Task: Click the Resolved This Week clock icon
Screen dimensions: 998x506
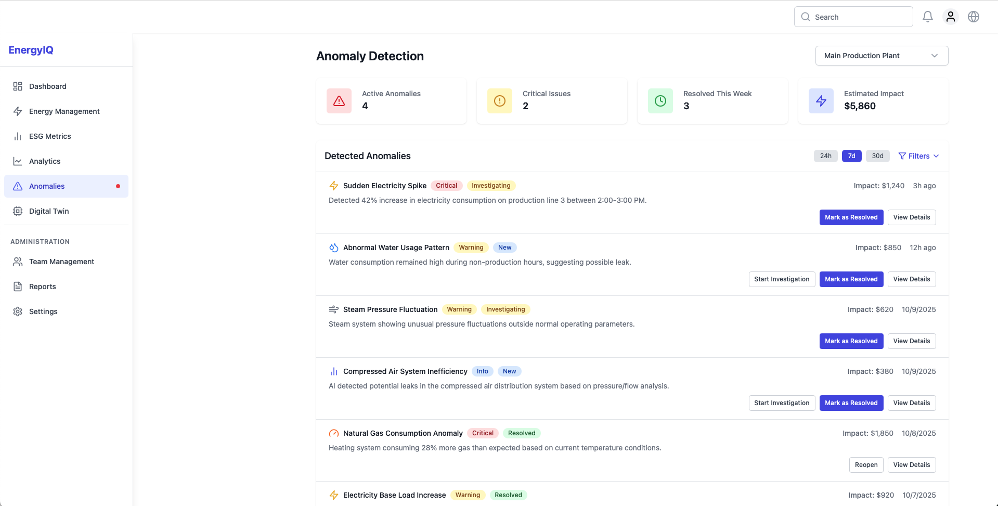Action: pyautogui.click(x=660, y=101)
